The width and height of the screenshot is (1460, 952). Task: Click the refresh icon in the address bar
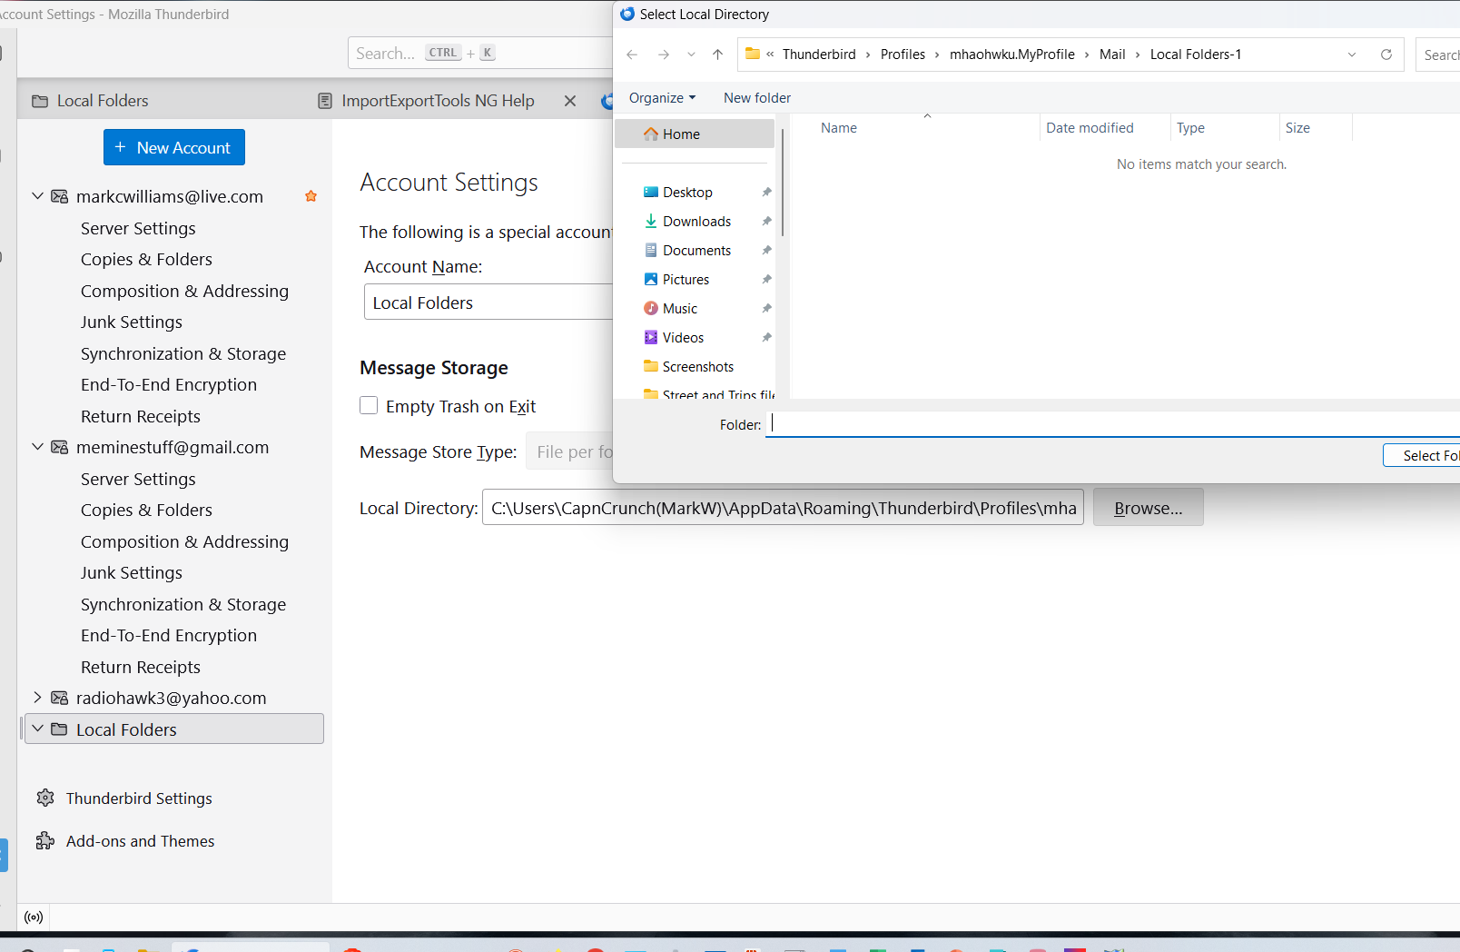(x=1386, y=55)
